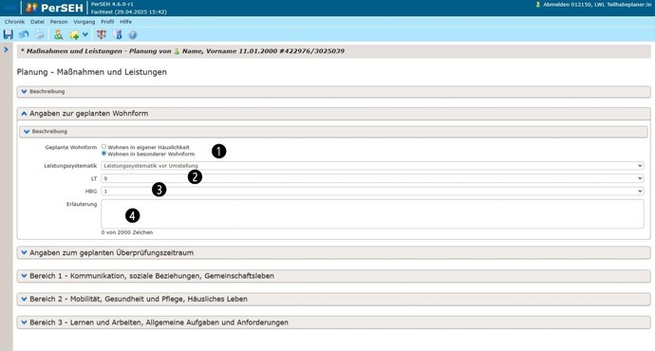Click the undo arrow toolbar icon
The height and width of the screenshot is (351, 655).
[24, 35]
